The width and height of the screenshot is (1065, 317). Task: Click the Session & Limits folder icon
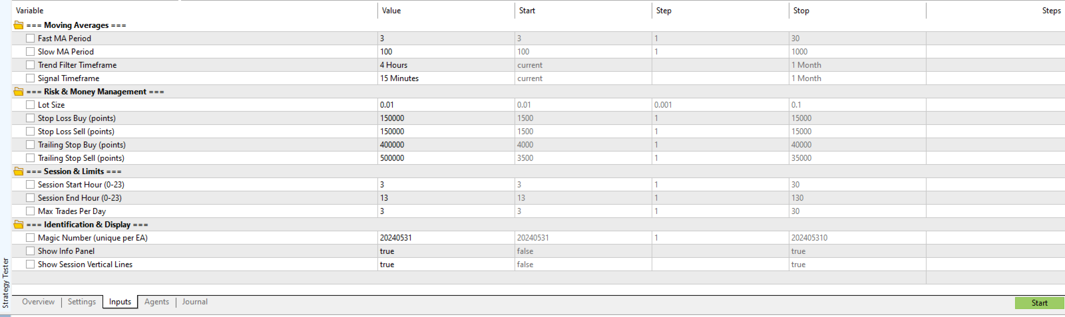point(19,171)
